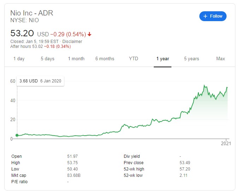
Task: Open the 1 month range tab
Action: click(x=76, y=59)
